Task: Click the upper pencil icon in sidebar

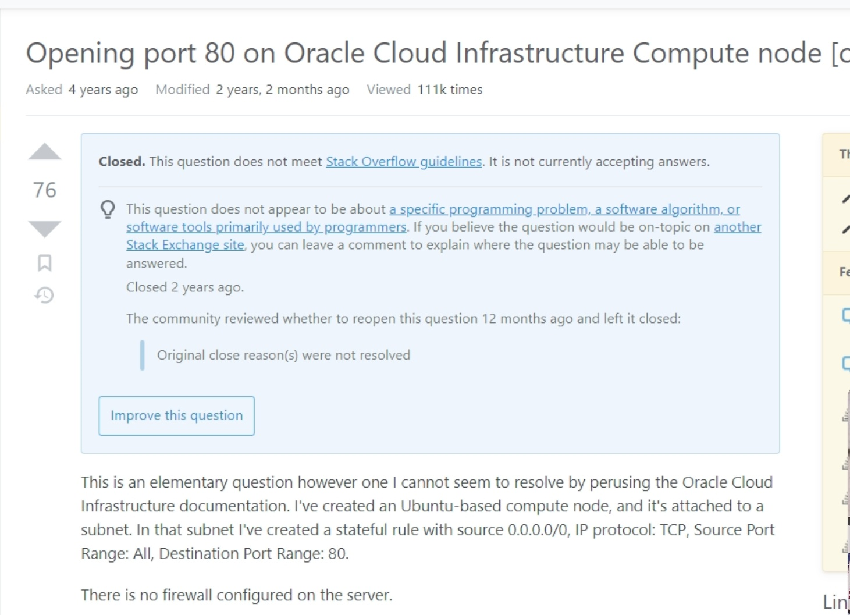Action: point(845,199)
